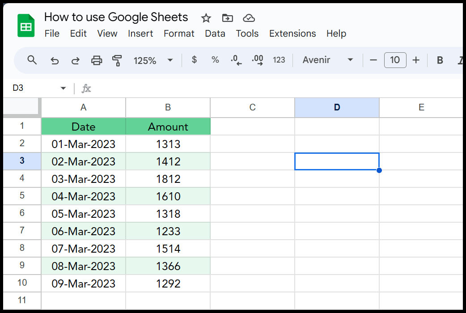The height and width of the screenshot is (313, 466).
Task: Click the Date header cell
Action: pyautogui.click(x=84, y=127)
